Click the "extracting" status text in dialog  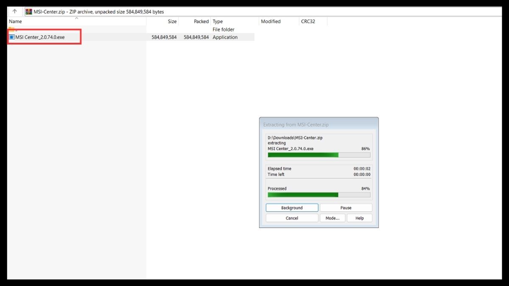[277, 143]
